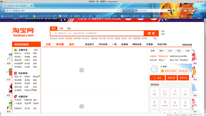Click the 登录 login button
The image size is (206, 116).
[x=157, y=78]
